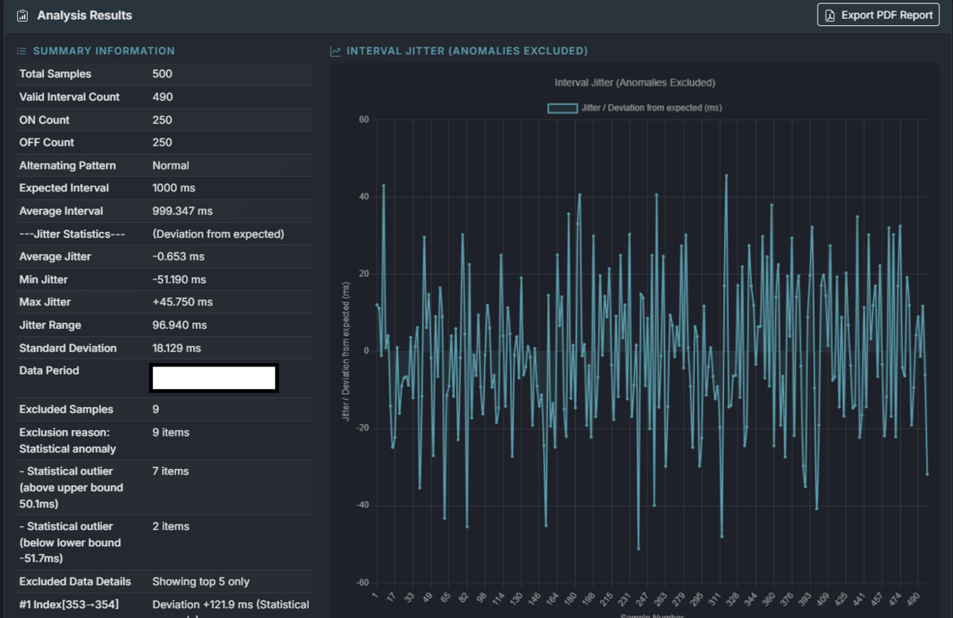Export PDF Report
Image resolution: width=953 pixels, height=618 pixels.
[x=878, y=15]
